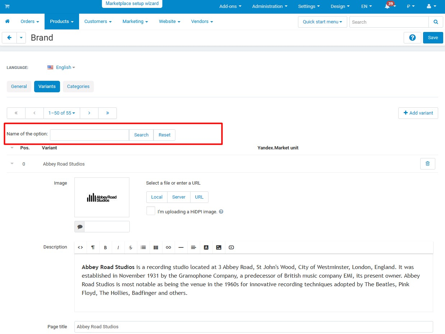Open the Marketing menu
445x334 pixels.
point(135,22)
